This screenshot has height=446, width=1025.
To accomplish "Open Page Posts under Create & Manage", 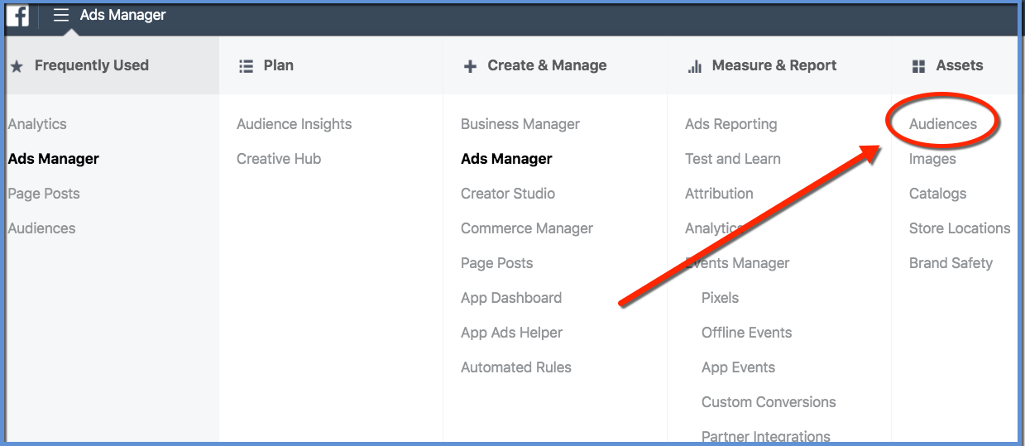I will coord(497,263).
